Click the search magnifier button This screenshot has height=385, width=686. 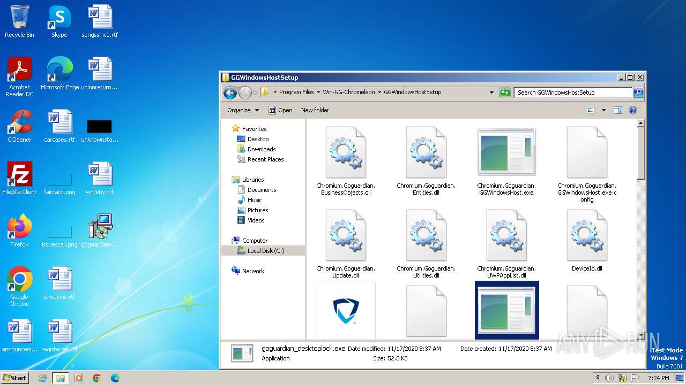(x=638, y=93)
